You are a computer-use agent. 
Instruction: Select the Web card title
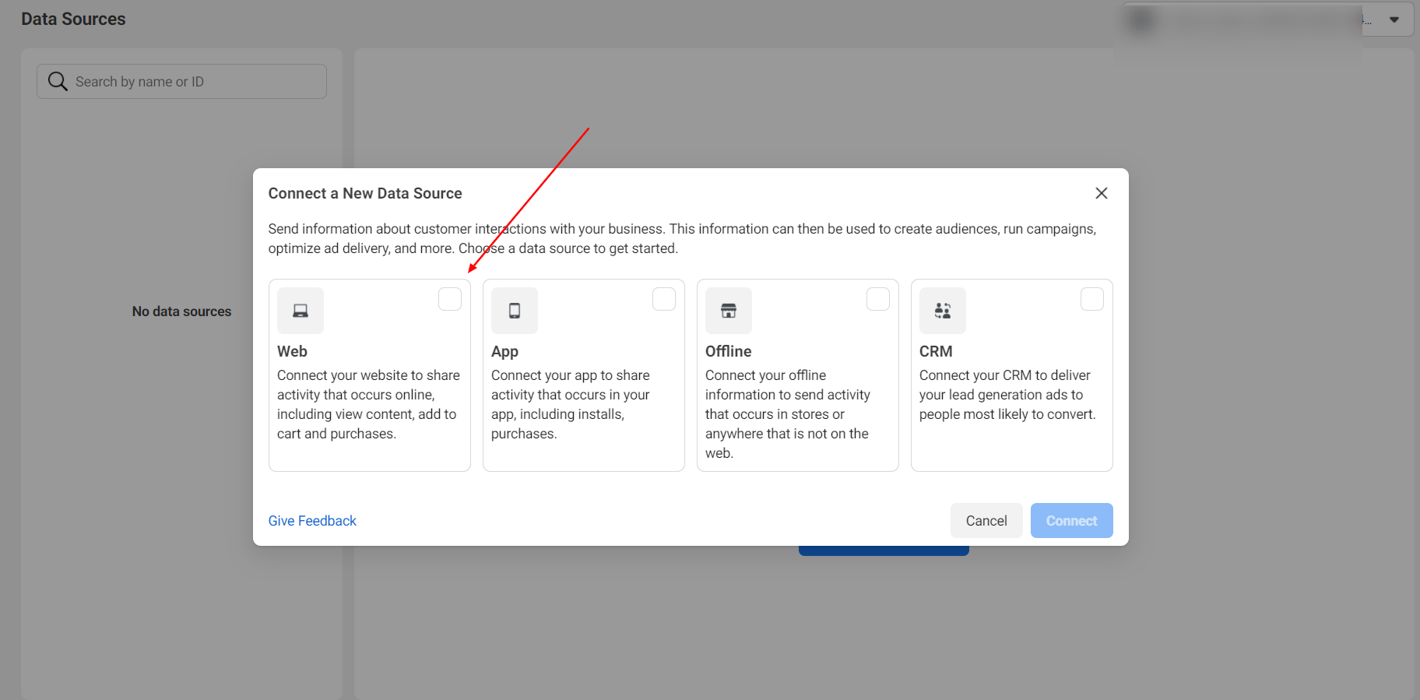[292, 351]
